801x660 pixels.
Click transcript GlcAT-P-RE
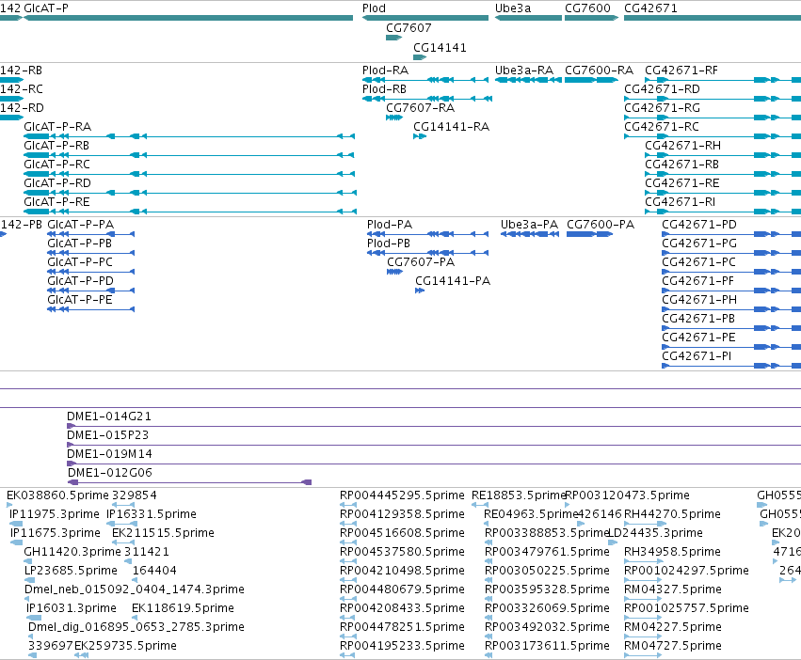coord(56,201)
